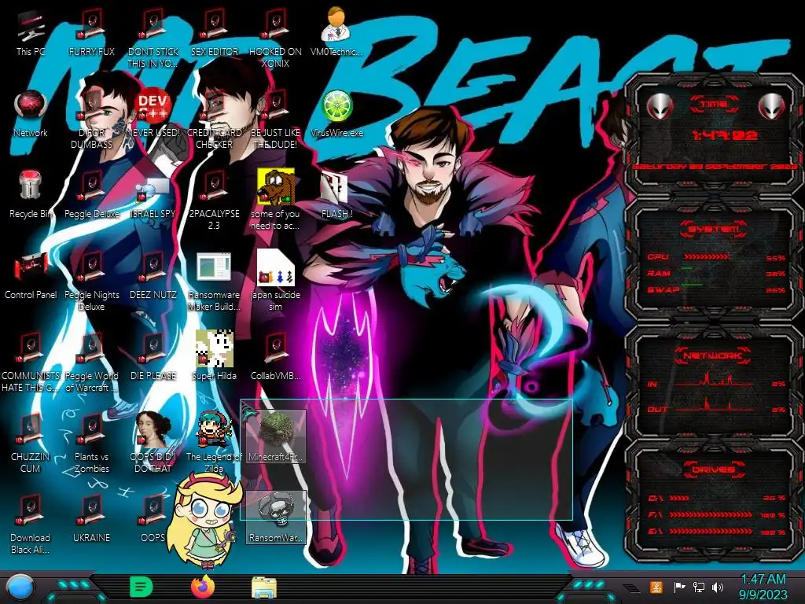Open japan suicide sim file
805x604 pixels.
click(x=275, y=281)
